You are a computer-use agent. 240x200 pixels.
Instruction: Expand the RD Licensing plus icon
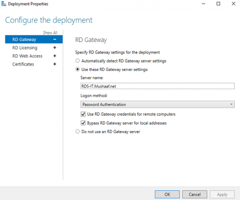(x=54, y=48)
